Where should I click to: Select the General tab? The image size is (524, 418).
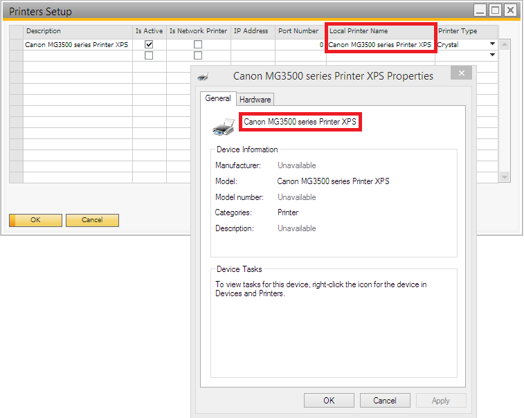pos(218,98)
